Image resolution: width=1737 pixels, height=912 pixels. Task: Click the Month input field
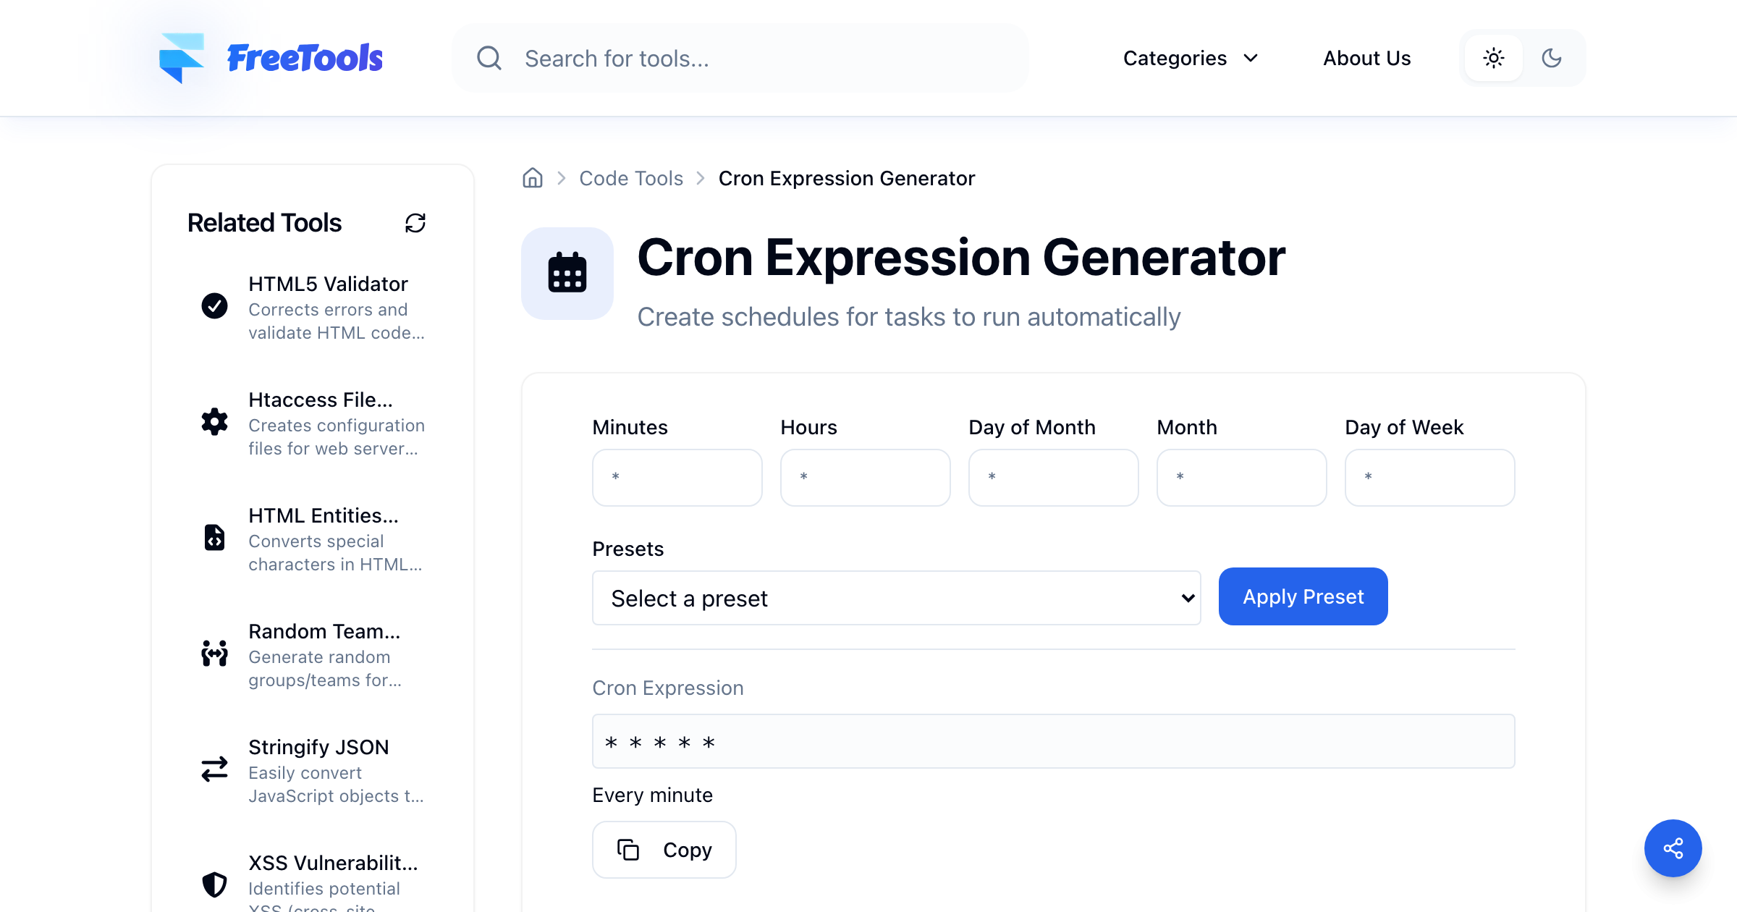coord(1242,478)
